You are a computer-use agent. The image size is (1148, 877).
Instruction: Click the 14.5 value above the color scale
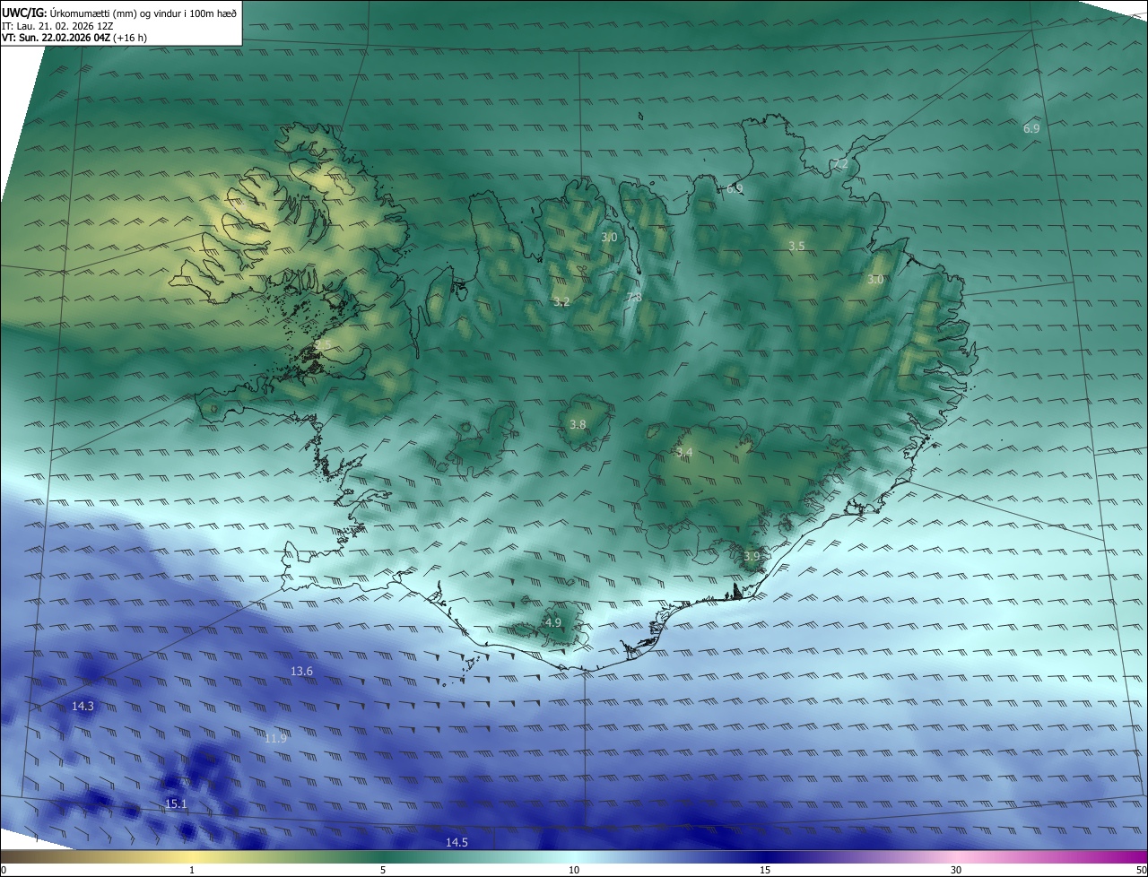click(457, 843)
